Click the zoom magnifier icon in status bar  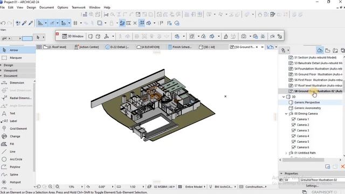click(50, 187)
